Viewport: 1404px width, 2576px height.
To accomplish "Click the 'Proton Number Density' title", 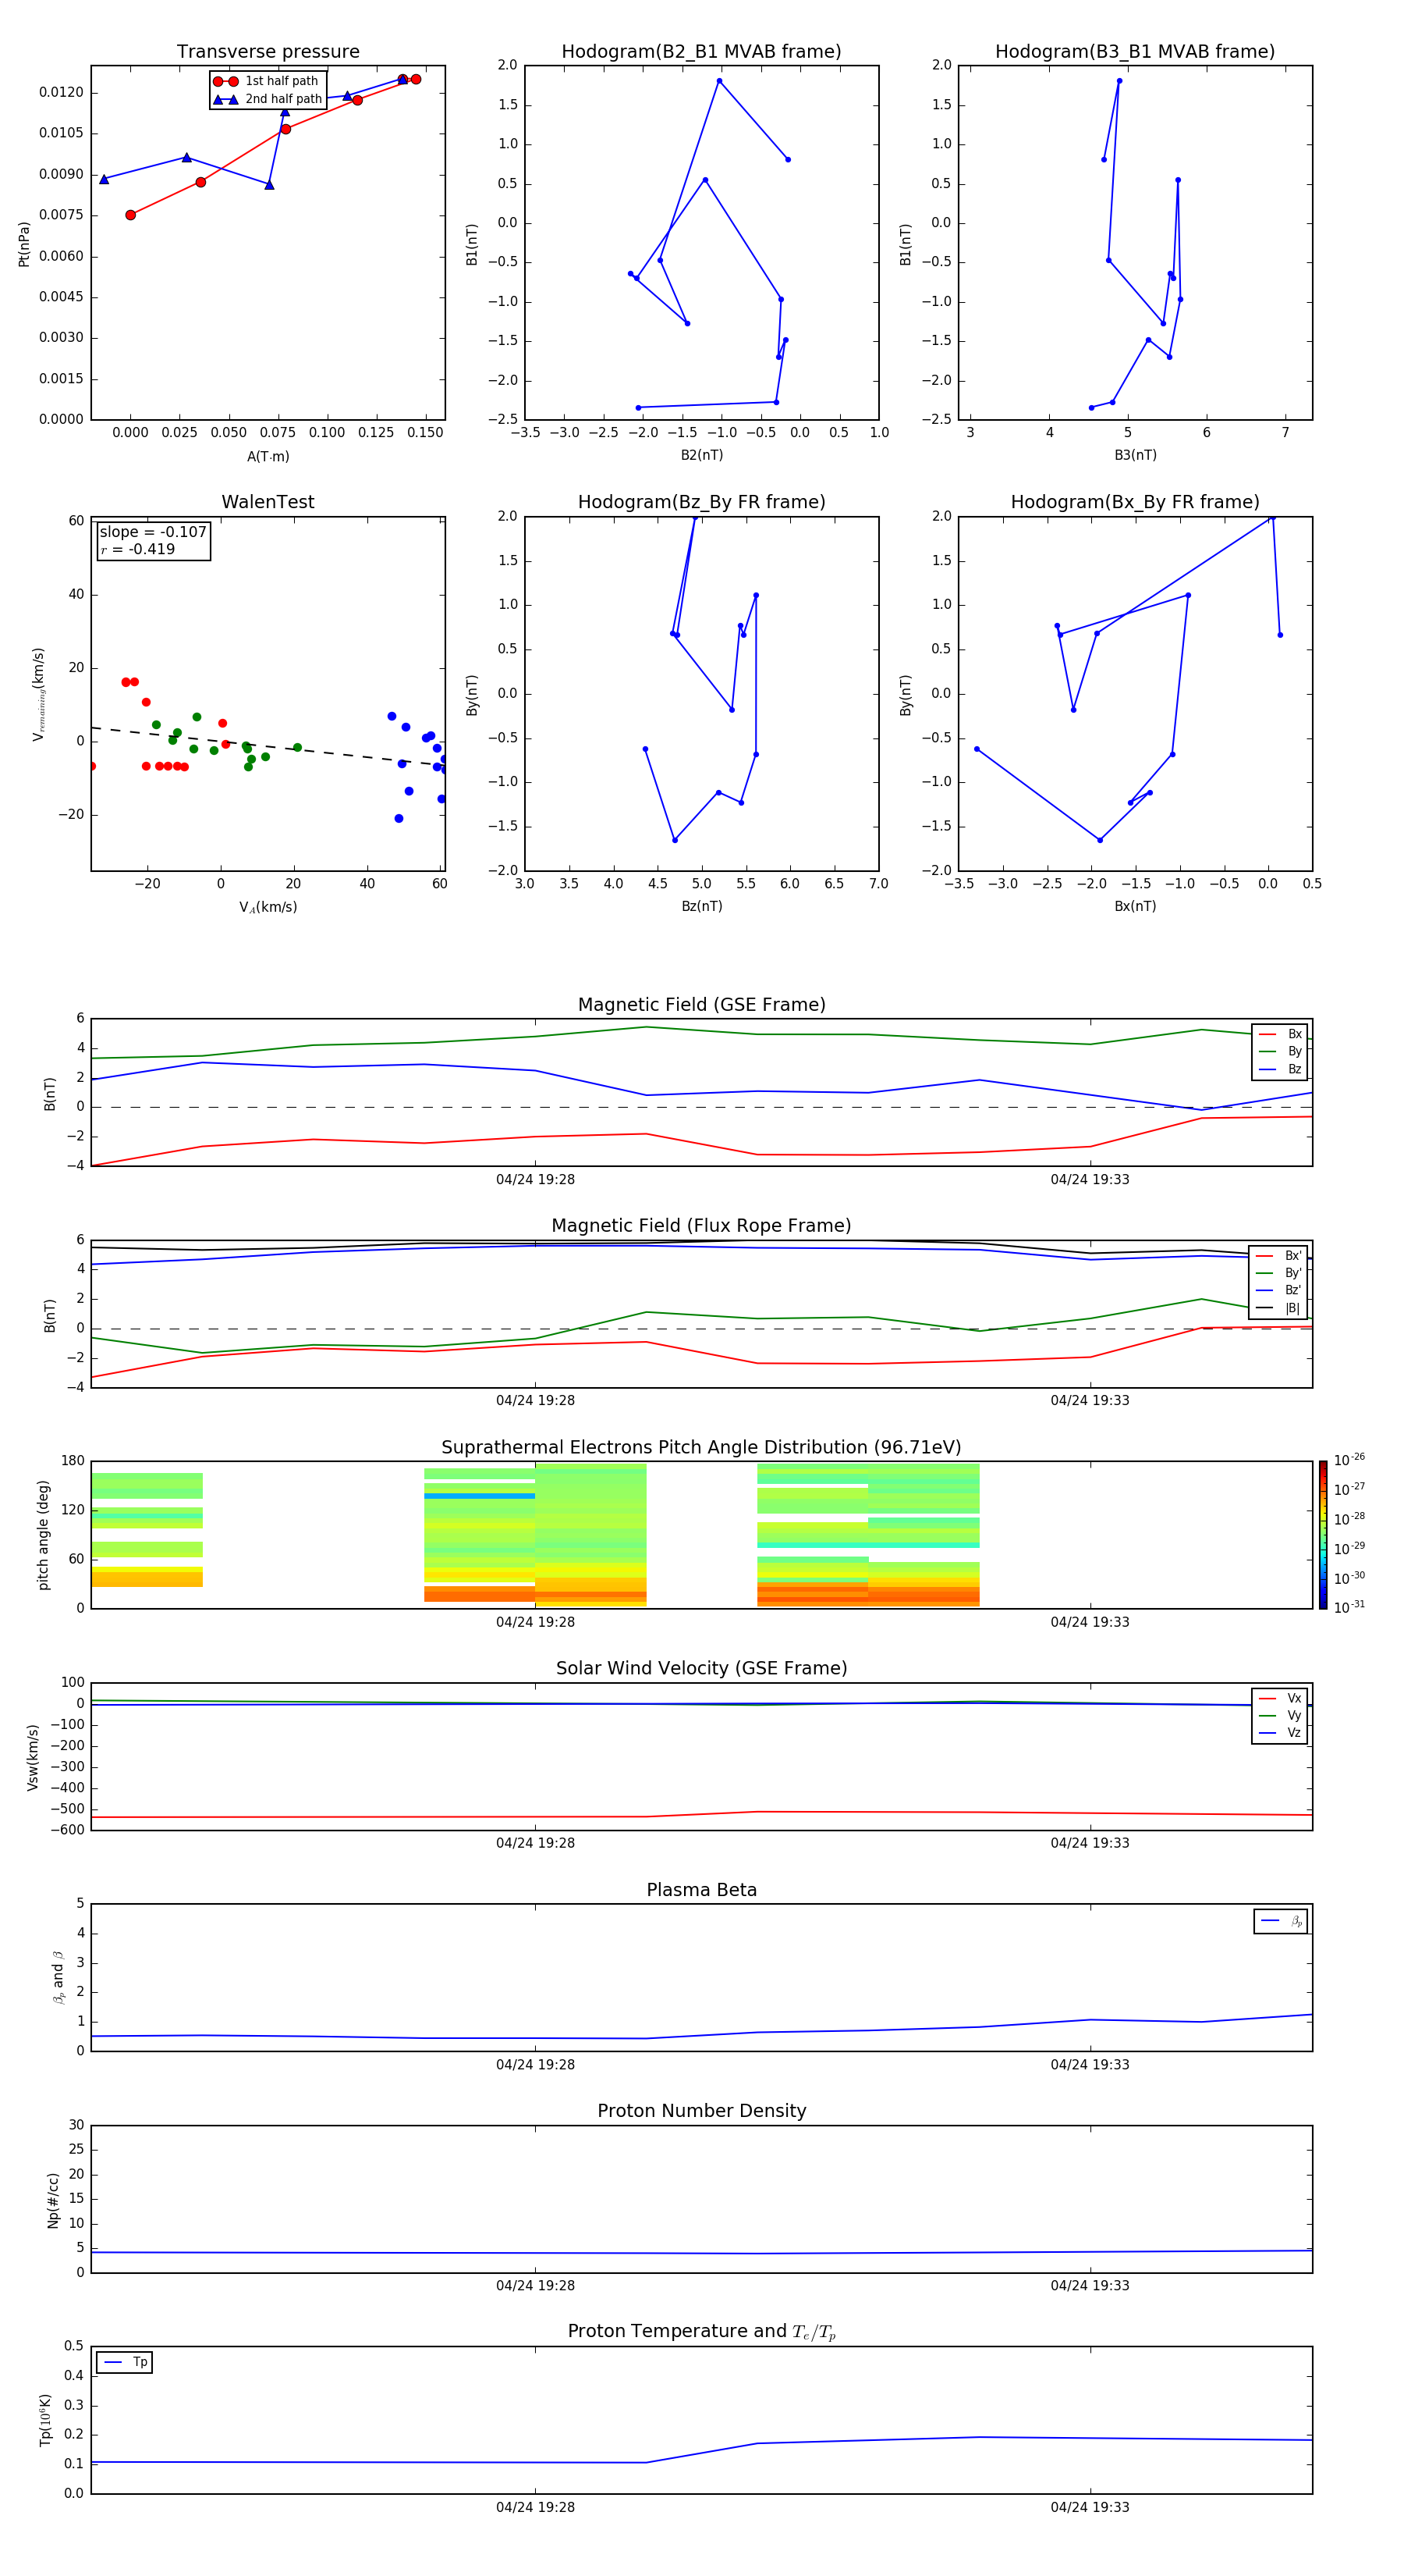I will (701, 2111).
